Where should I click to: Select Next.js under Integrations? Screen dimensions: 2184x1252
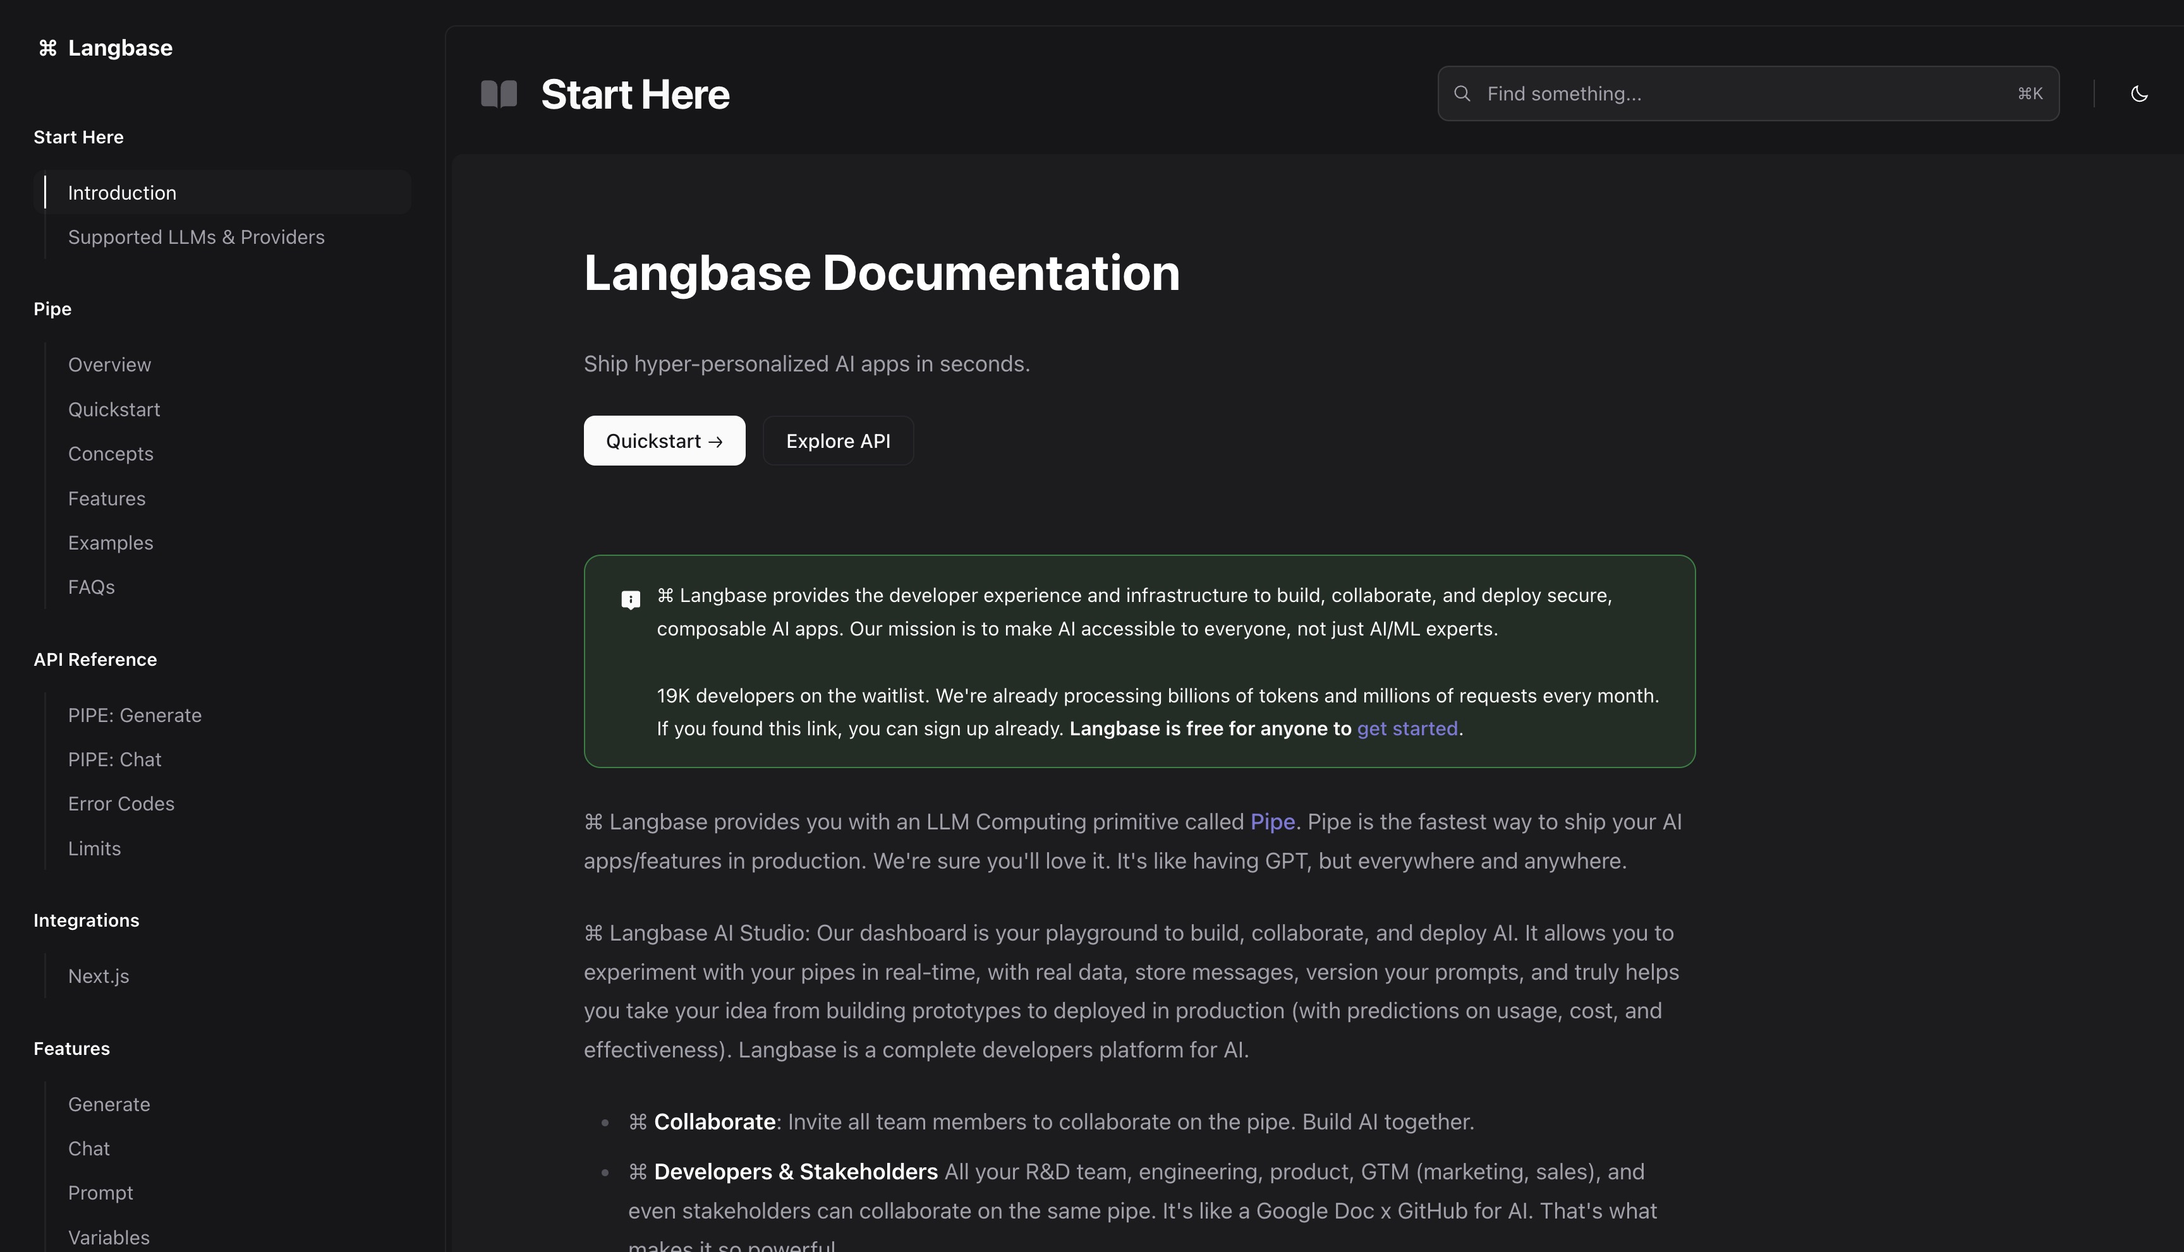[98, 976]
